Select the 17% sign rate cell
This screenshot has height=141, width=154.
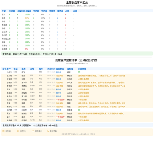click(43, 18)
